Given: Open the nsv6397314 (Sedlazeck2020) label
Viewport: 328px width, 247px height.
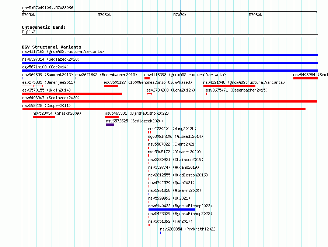Looking at the screenshot, I should click(51, 59).
